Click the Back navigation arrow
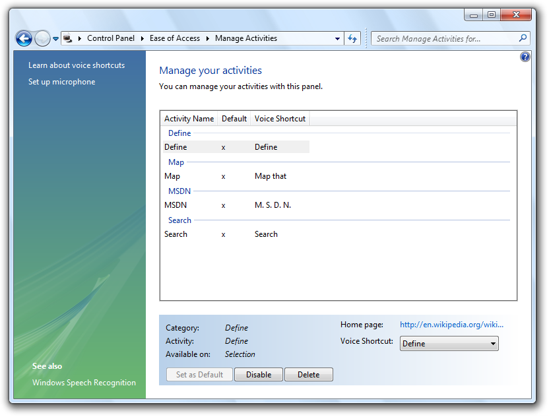 24,38
